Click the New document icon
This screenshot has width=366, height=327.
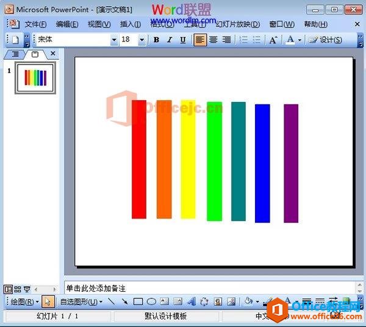point(15,40)
